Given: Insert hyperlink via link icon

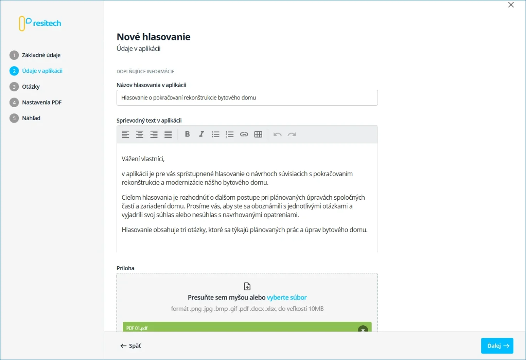Looking at the screenshot, I should click(x=244, y=134).
